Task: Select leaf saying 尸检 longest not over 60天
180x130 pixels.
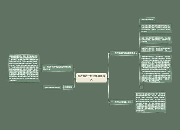Action: pos(156,29)
